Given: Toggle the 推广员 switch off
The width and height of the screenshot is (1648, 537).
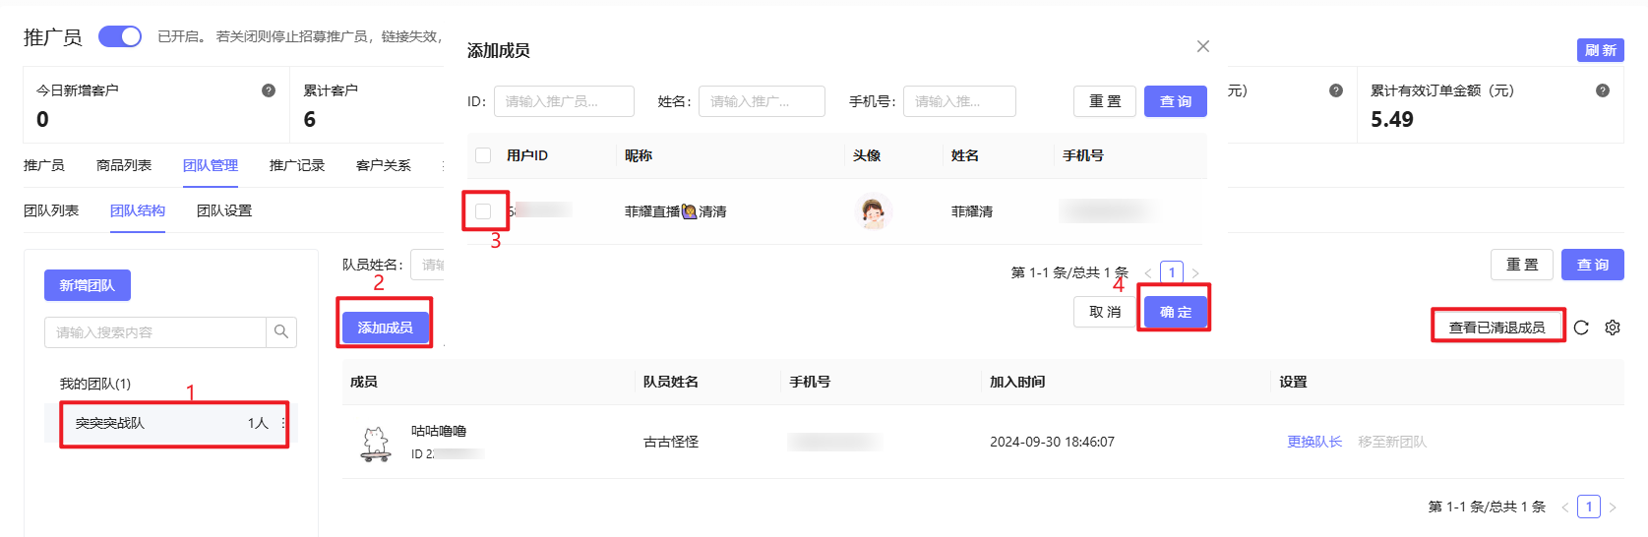Looking at the screenshot, I should click(120, 36).
